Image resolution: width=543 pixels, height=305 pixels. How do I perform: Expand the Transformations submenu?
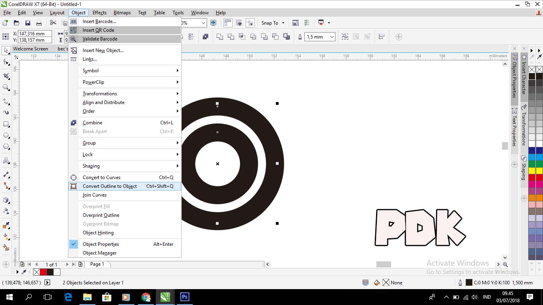(125, 94)
